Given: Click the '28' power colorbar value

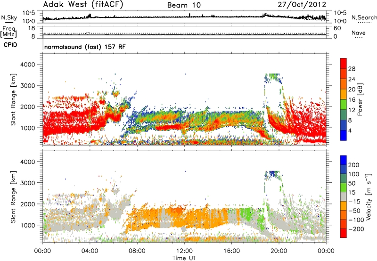Looking at the screenshot, I should [352, 69].
